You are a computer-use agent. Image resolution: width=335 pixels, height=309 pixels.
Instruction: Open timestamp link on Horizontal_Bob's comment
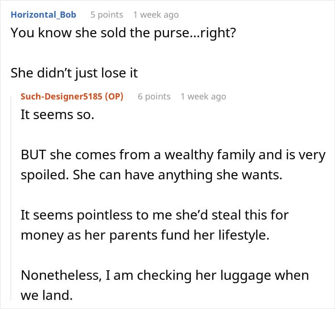[x=156, y=15]
